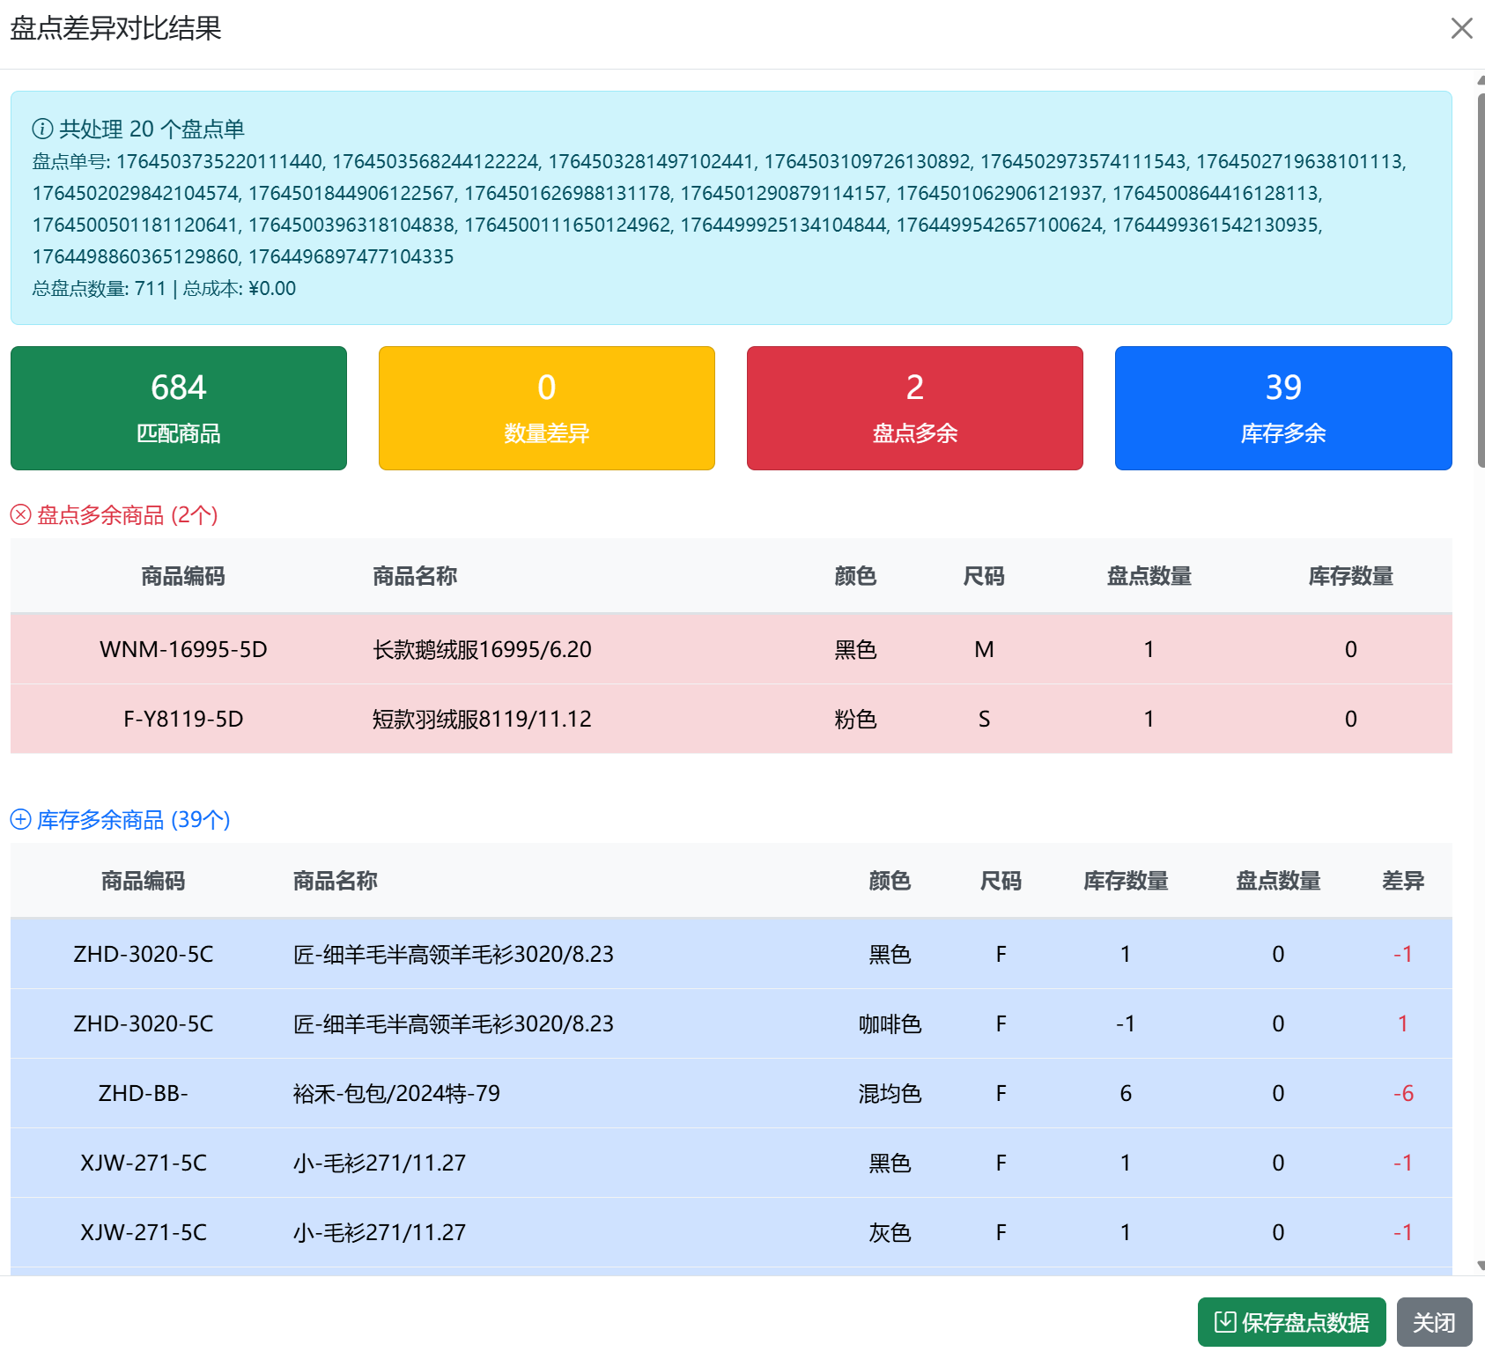Image resolution: width=1485 pixels, height=1352 pixels.
Task: Select the green 匹配商品 summary card
Action: click(x=178, y=408)
